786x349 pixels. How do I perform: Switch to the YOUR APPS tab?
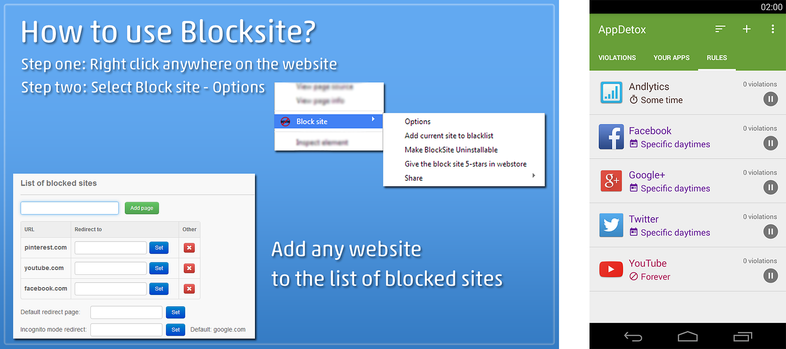pos(672,58)
